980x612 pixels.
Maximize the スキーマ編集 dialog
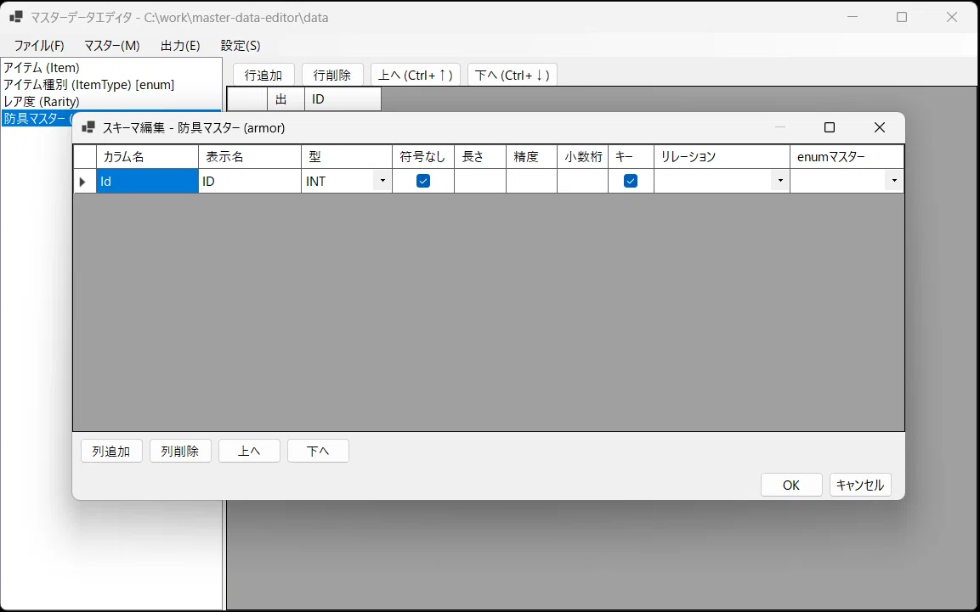pos(830,127)
